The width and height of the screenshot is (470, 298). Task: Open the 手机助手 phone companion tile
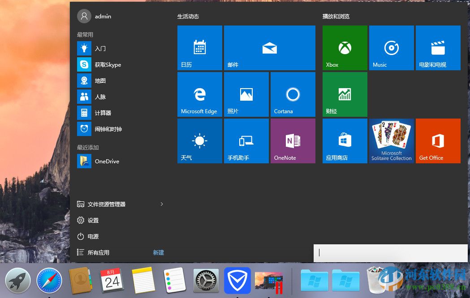[246, 140]
